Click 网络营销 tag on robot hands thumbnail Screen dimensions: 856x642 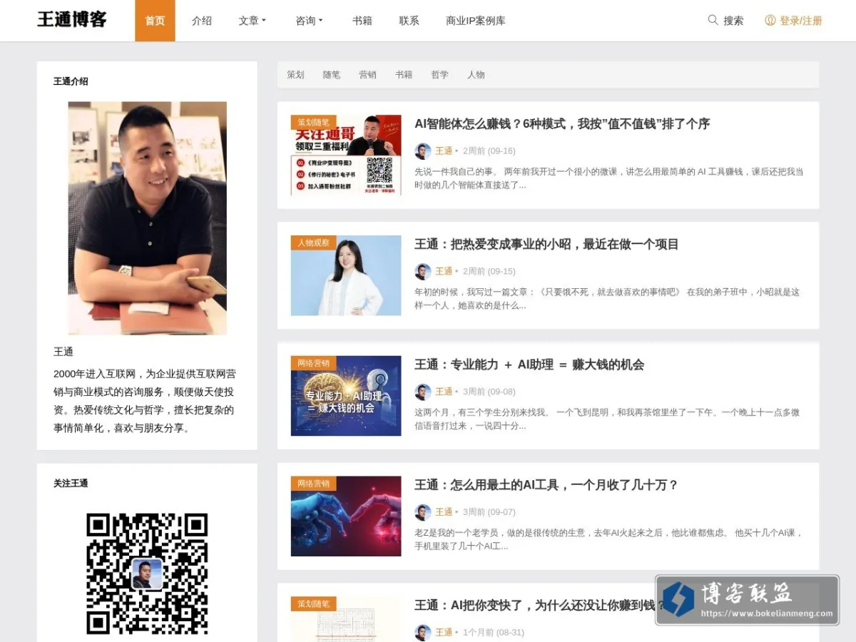tap(313, 484)
